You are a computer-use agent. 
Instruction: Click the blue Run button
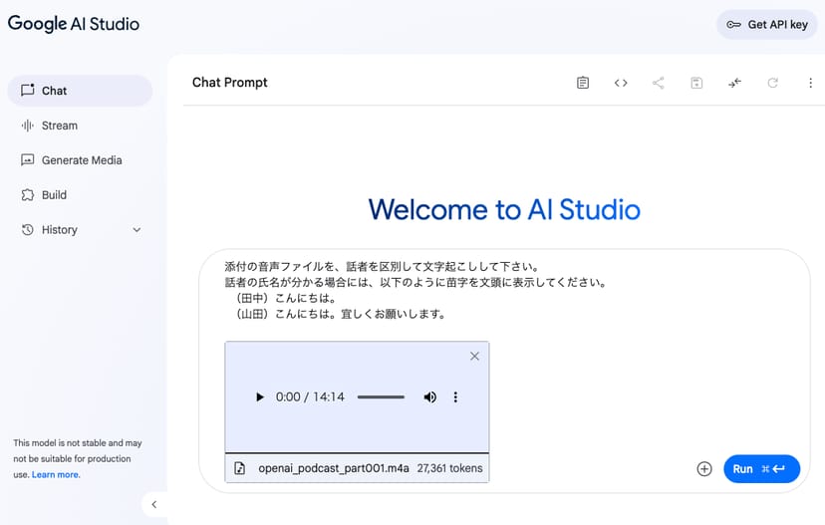click(x=761, y=469)
